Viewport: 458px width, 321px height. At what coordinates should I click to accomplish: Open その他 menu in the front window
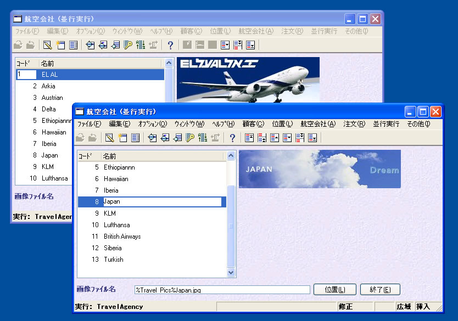[418, 124]
